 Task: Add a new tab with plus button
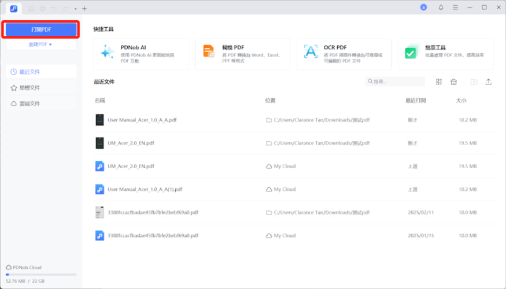coord(84,8)
